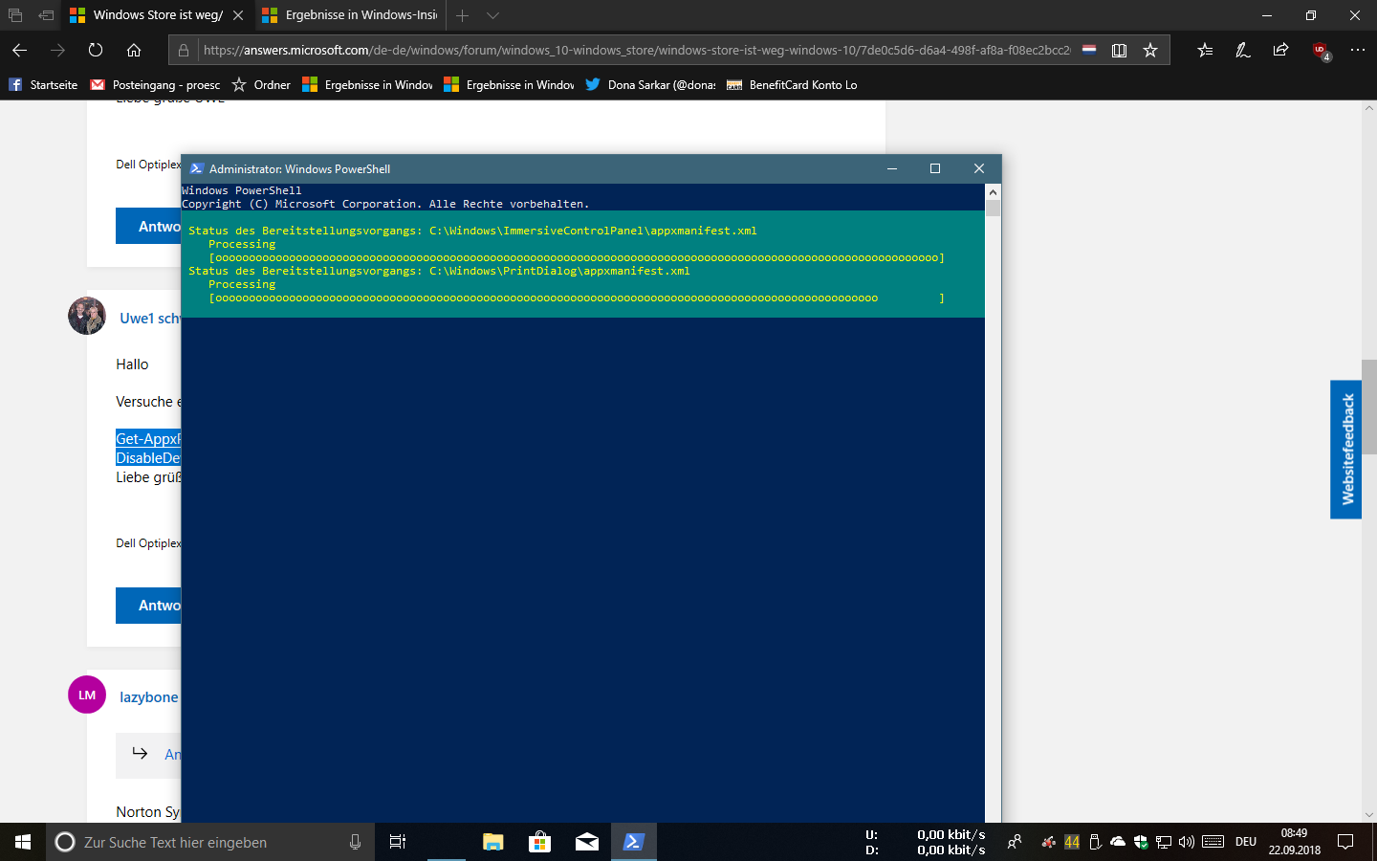Viewport: 1377px width, 861px height.
Task: Click PowerShell system menu icon
Action: pyautogui.click(x=196, y=168)
